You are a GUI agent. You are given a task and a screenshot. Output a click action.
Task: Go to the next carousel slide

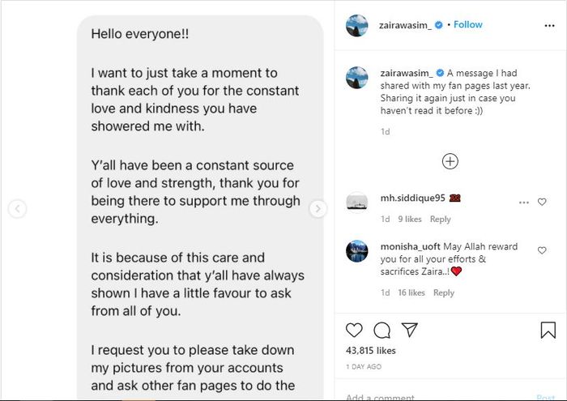point(318,209)
